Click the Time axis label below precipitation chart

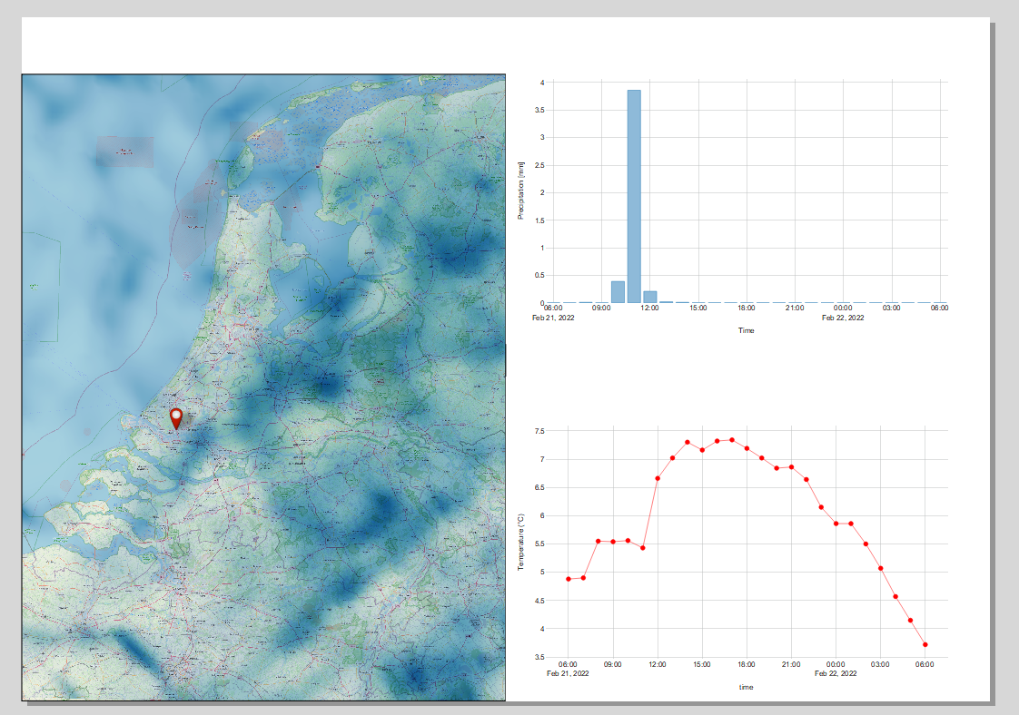[x=747, y=330]
